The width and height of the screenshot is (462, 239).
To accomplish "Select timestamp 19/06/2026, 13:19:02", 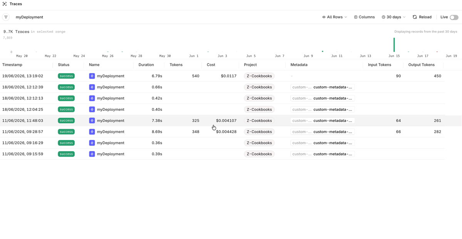I will [23, 76].
